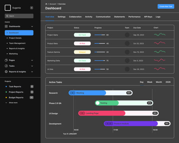Collapse the sidebar with the arrow button
Screen dimensions: 179x143
pyautogui.click(x=31, y=8)
